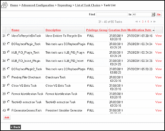Open page 4 of task list
This screenshot has width=165, height=131.
click(145, 22)
